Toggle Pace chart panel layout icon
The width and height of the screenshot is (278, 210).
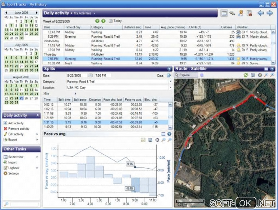(x=163, y=134)
